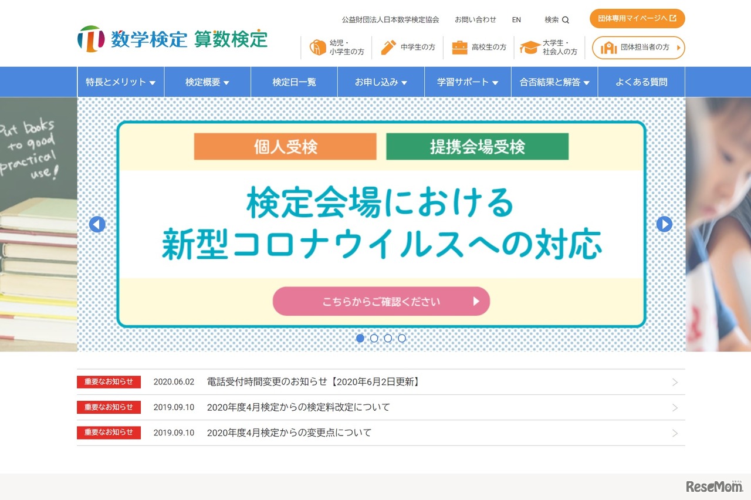The image size is (751, 500).
Task: Select the second carousel pagination dot
Action: (374, 338)
